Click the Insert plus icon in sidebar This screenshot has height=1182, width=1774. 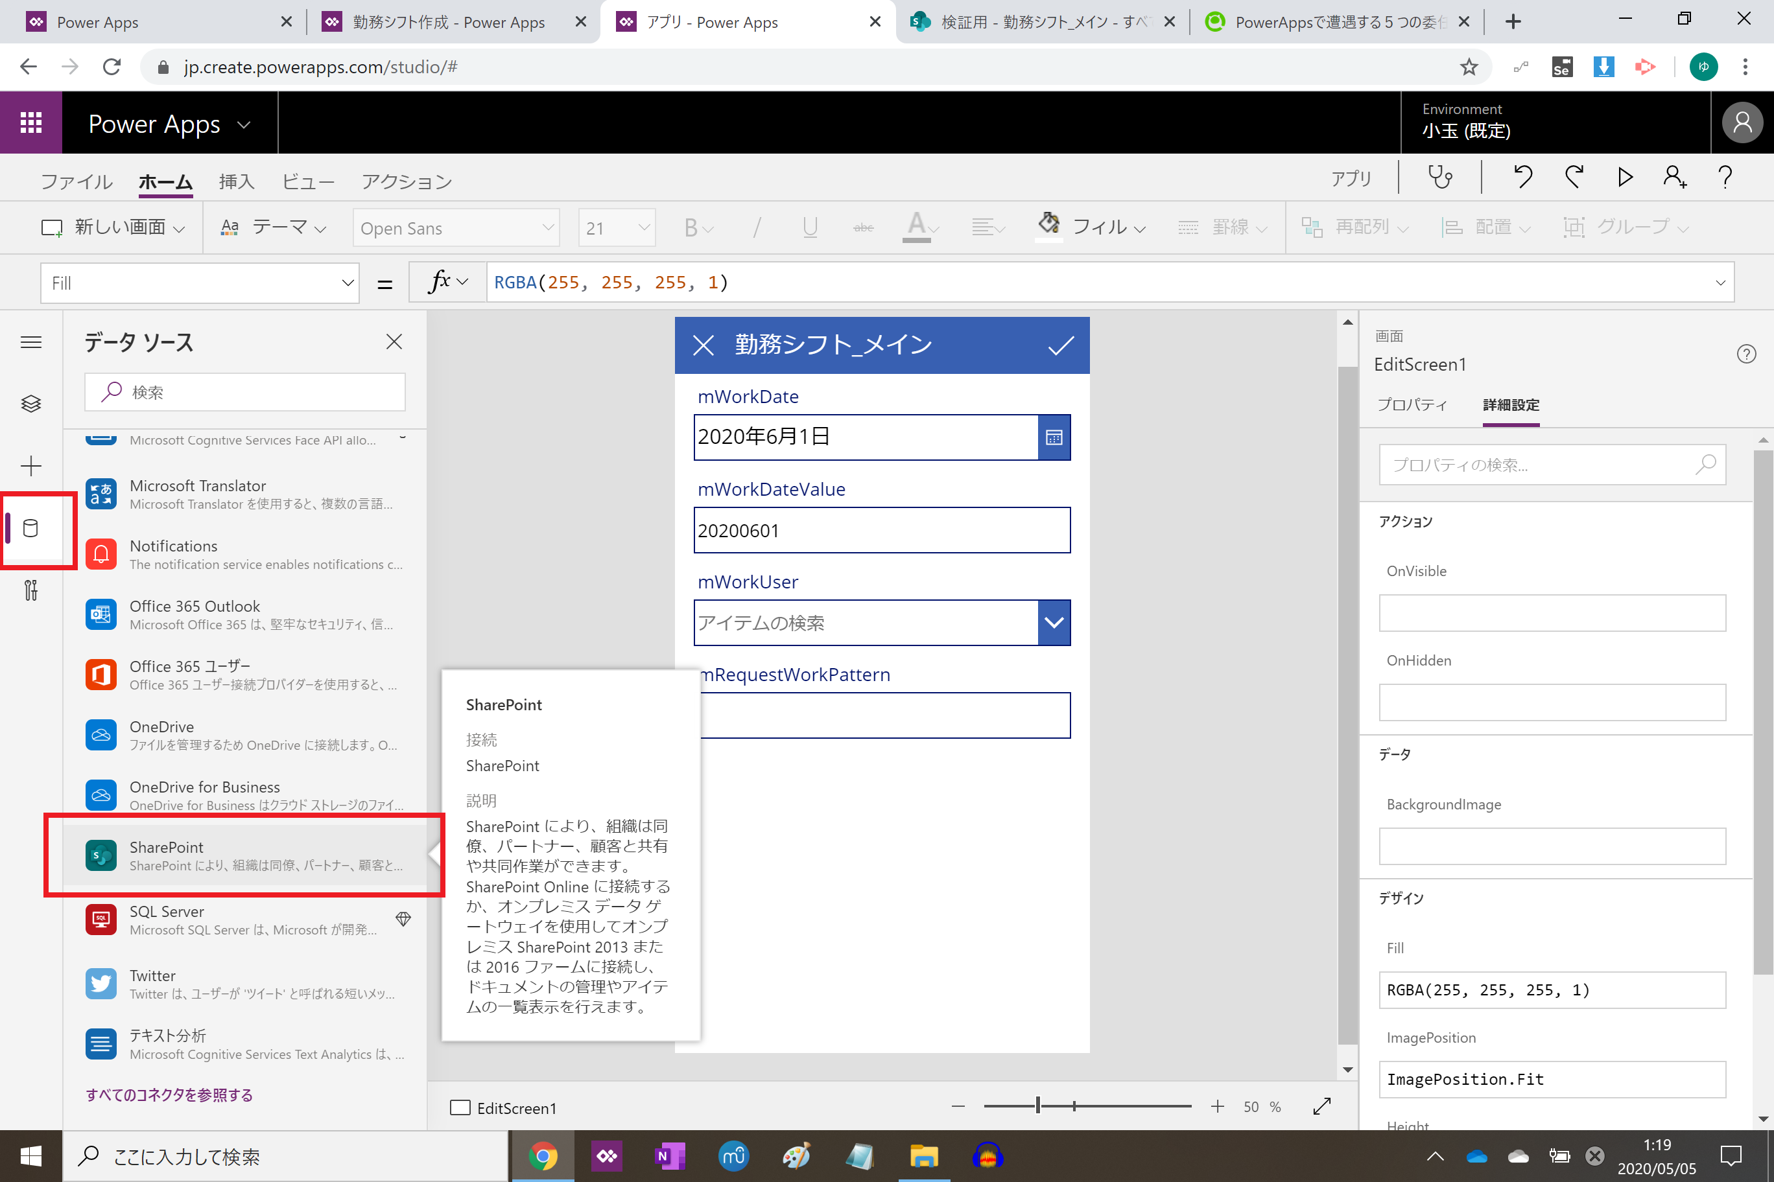[x=31, y=466]
